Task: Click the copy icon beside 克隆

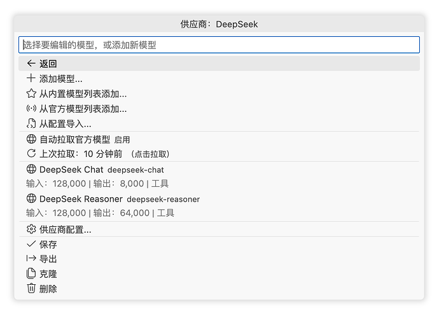Action: pyautogui.click(x=31, y=273)
